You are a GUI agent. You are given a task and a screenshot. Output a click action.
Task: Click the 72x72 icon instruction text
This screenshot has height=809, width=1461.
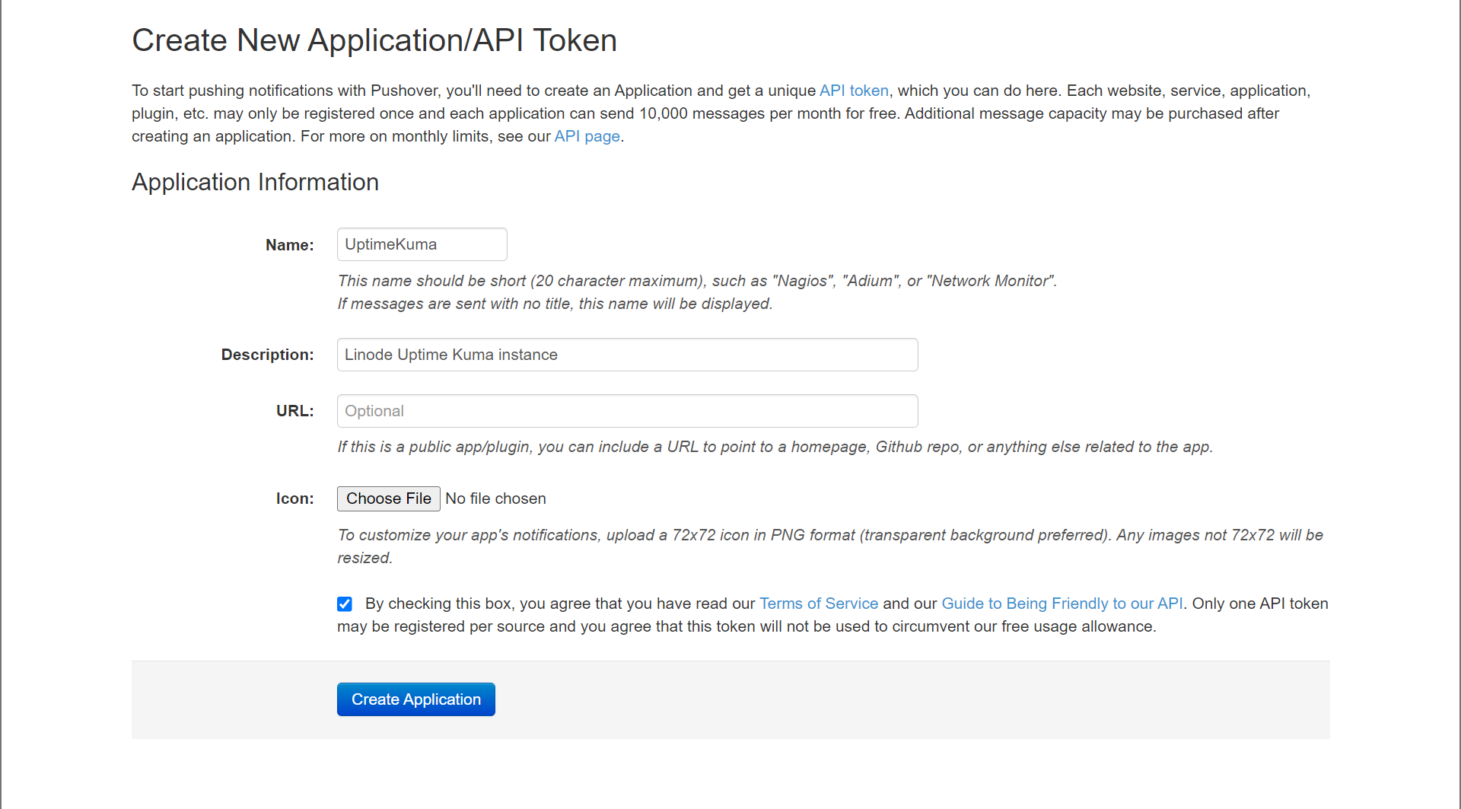pyautogui.click(x=829, y=535)
